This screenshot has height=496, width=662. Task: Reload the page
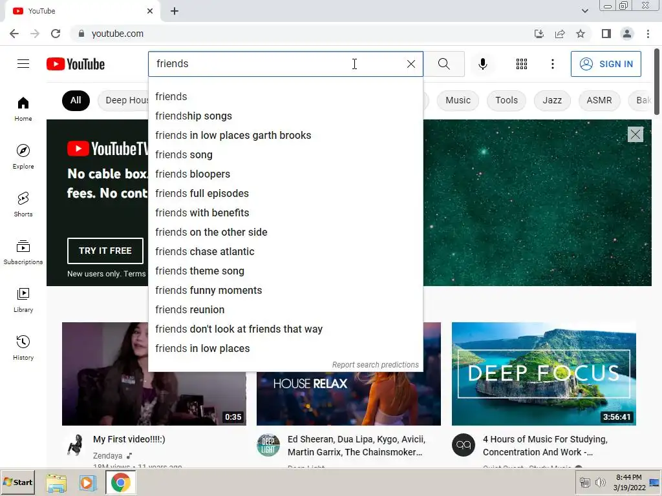[x=56, y=34]
